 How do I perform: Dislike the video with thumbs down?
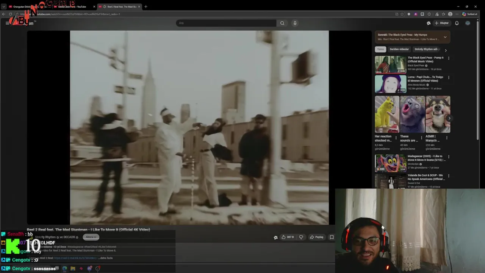point(301,237)
